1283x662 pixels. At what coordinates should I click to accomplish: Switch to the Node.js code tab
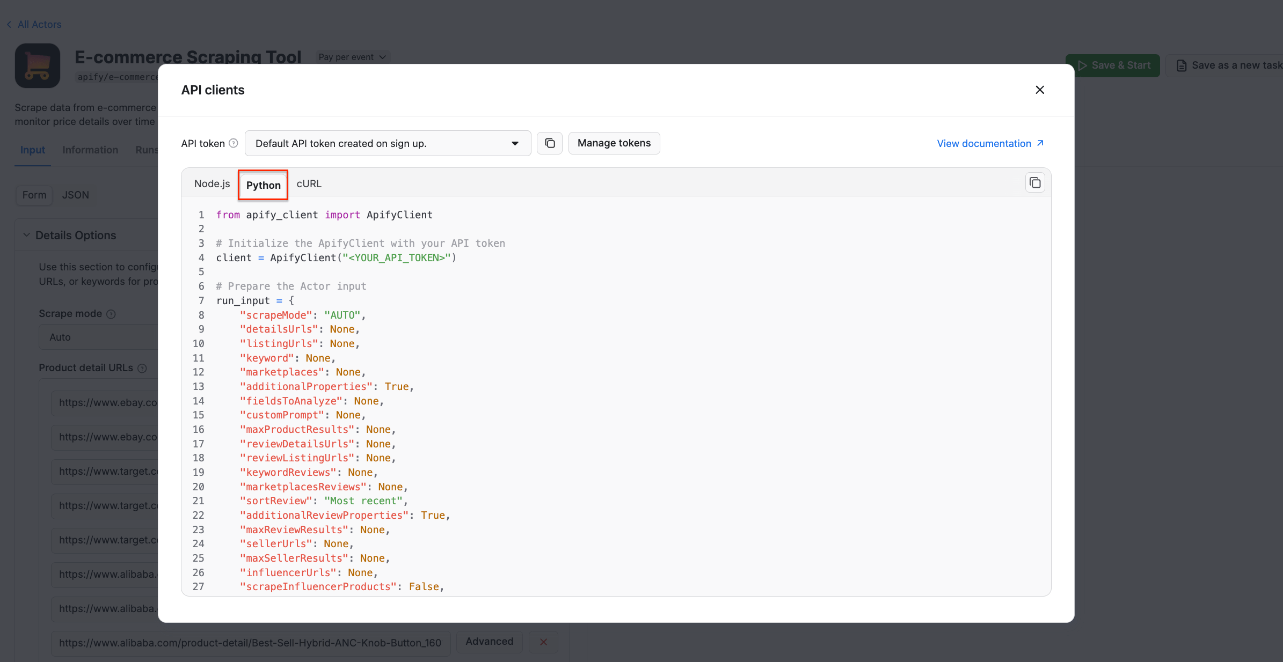point(212,183)
